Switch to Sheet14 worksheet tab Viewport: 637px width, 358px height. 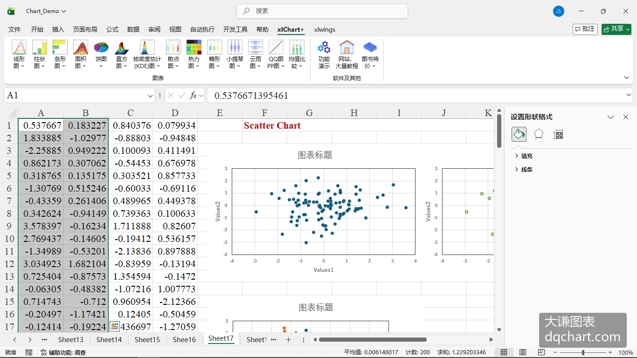[109, 340]
